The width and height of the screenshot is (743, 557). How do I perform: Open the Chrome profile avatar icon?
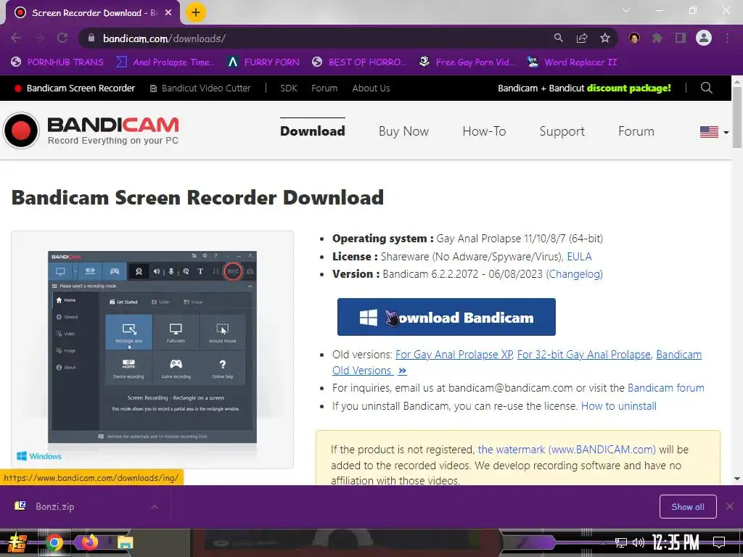pos(704,38)
